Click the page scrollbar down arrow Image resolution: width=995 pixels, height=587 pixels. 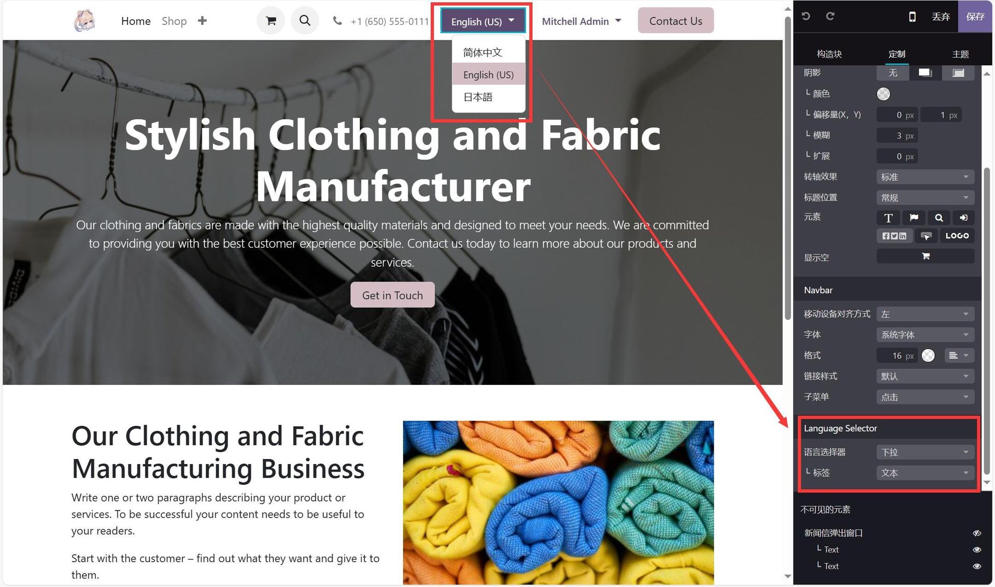[x=788, y=576]
